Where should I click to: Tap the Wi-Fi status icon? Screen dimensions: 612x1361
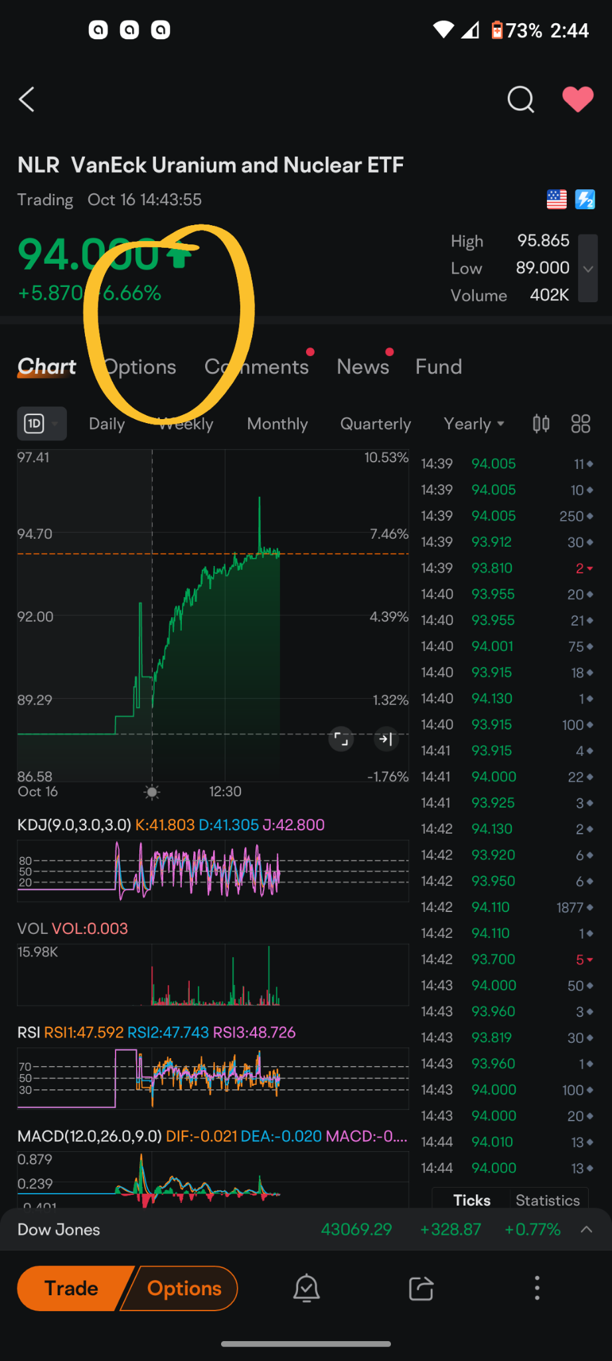pyautogui.click(x=443, y=30)
